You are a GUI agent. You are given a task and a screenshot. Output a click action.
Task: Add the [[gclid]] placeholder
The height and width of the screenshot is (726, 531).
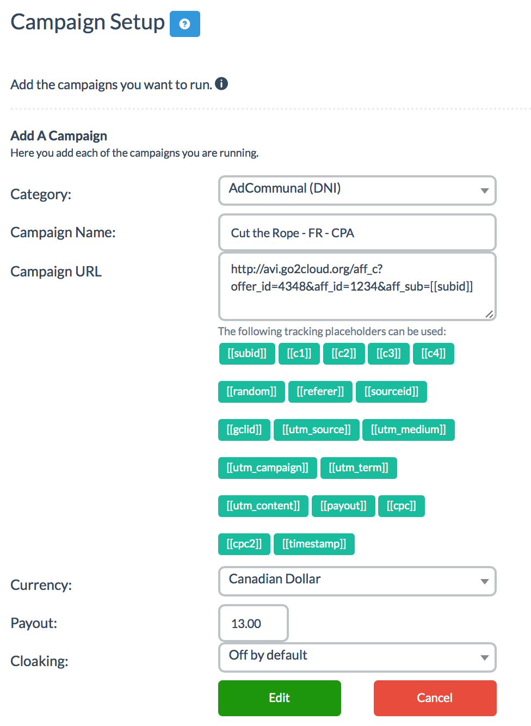coord(244,430)
